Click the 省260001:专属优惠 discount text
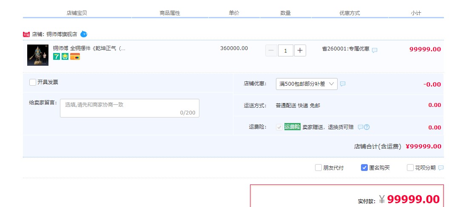Image resolution: width=449 pixels, height=207 pixels. coord(346,49)
